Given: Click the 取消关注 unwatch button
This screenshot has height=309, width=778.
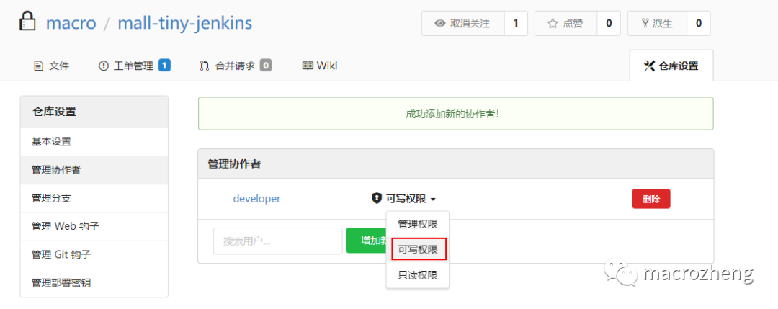Looking at the screenshot, I should pos(463,23).
